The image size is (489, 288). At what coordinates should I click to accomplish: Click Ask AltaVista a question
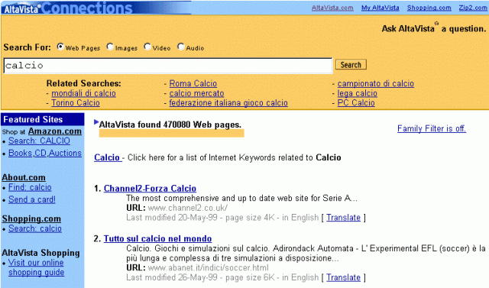point(434,29)
